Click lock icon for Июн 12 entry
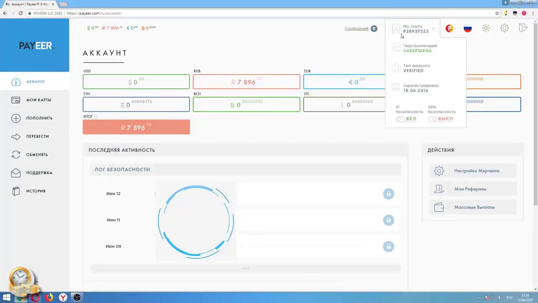Image resolution: width=538 pixels, height=303 pixels. (388, 194)
